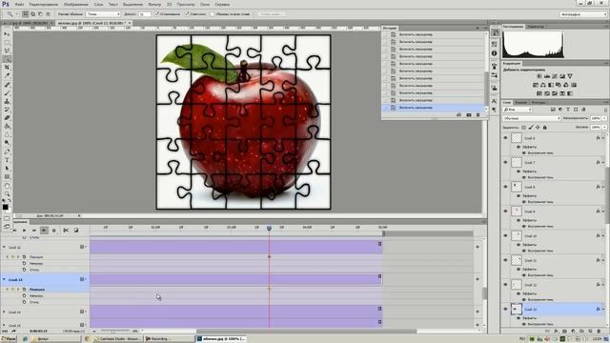Screen dimensions: 610x343
Task: Hide layer Слой 7 with eye icon
Action: [506, 162]
